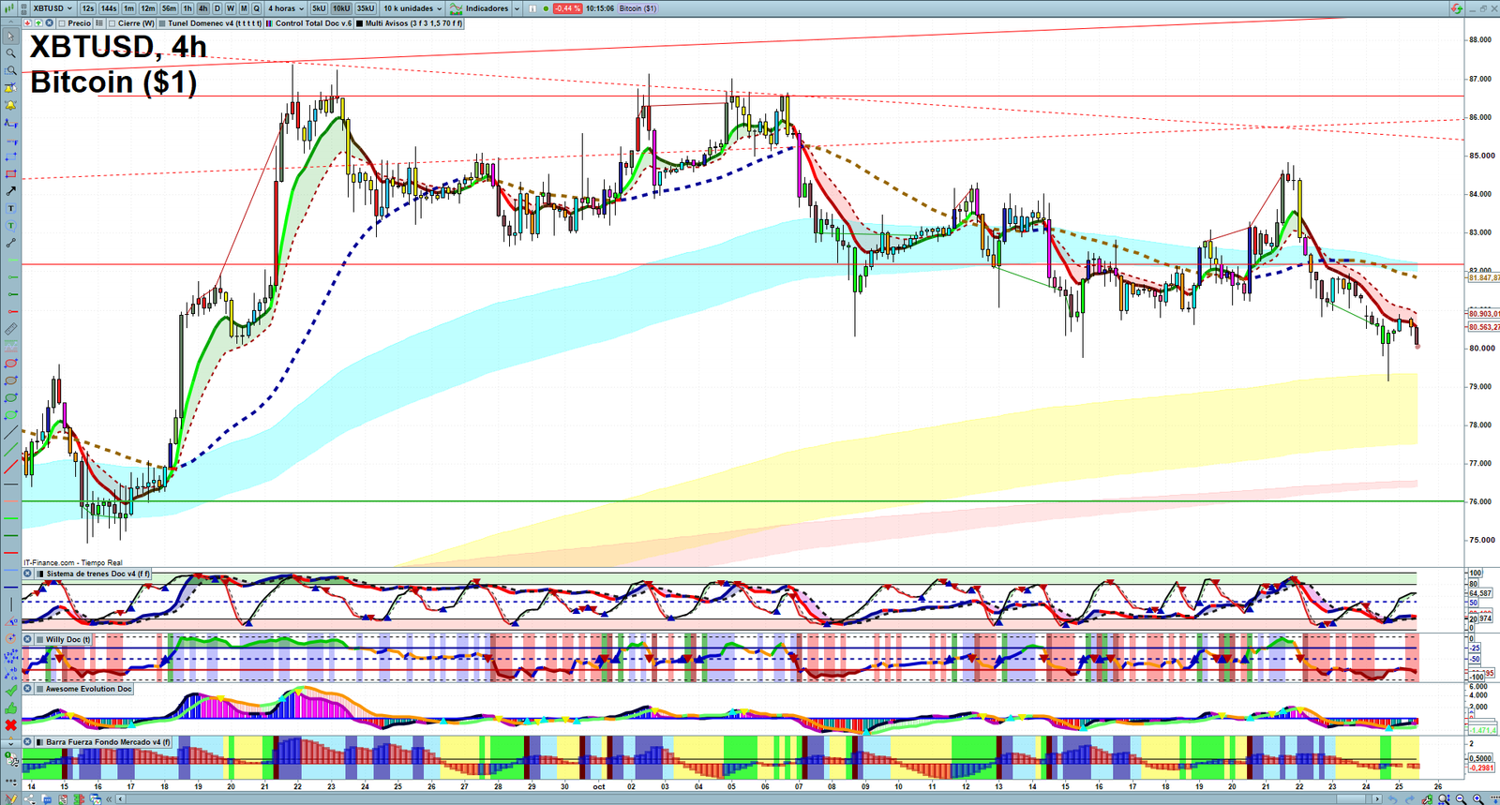Expand the 4 horas timeframe dropdown
Screen dimensions: 1500x805
coord(286,8)
